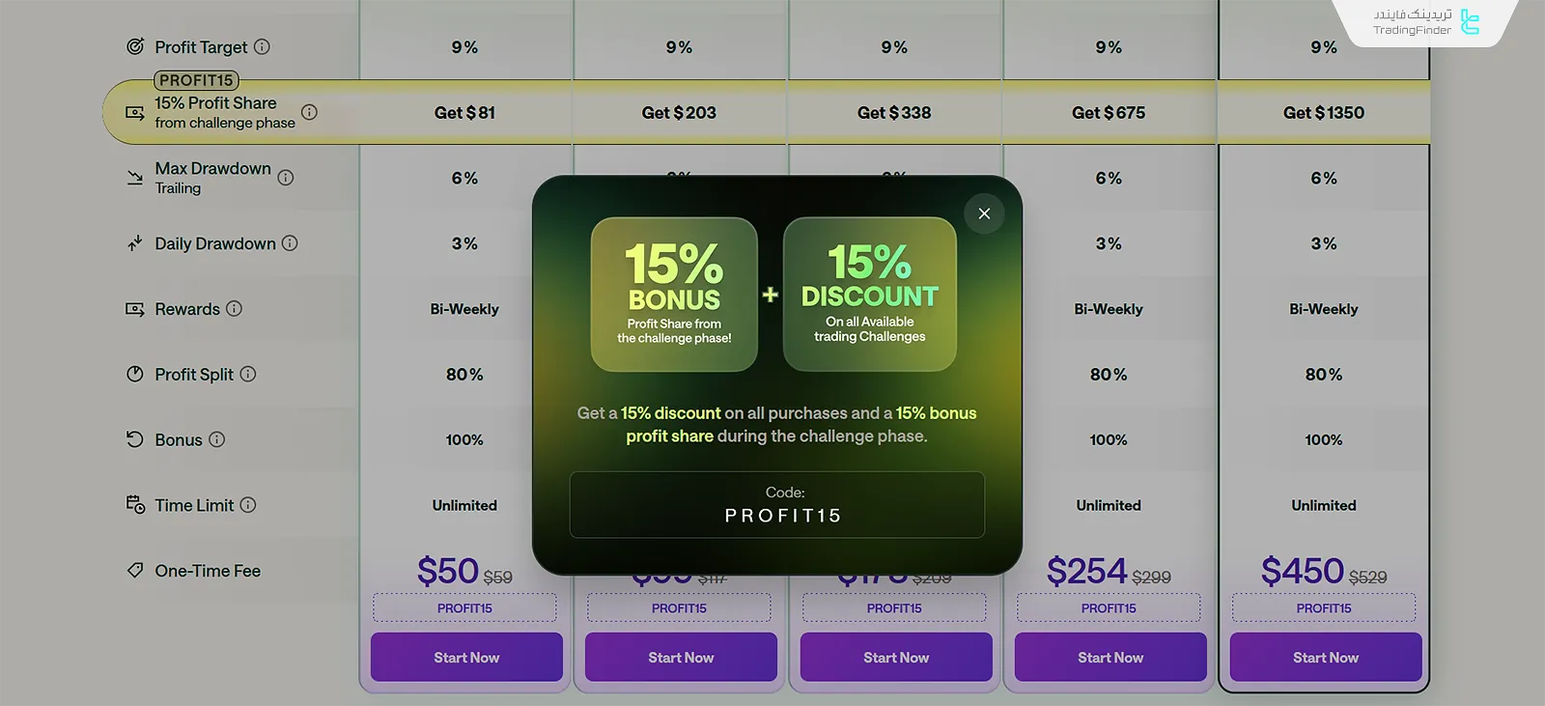
Task: Click the Bonus info icon
Action: click(217, 439)
